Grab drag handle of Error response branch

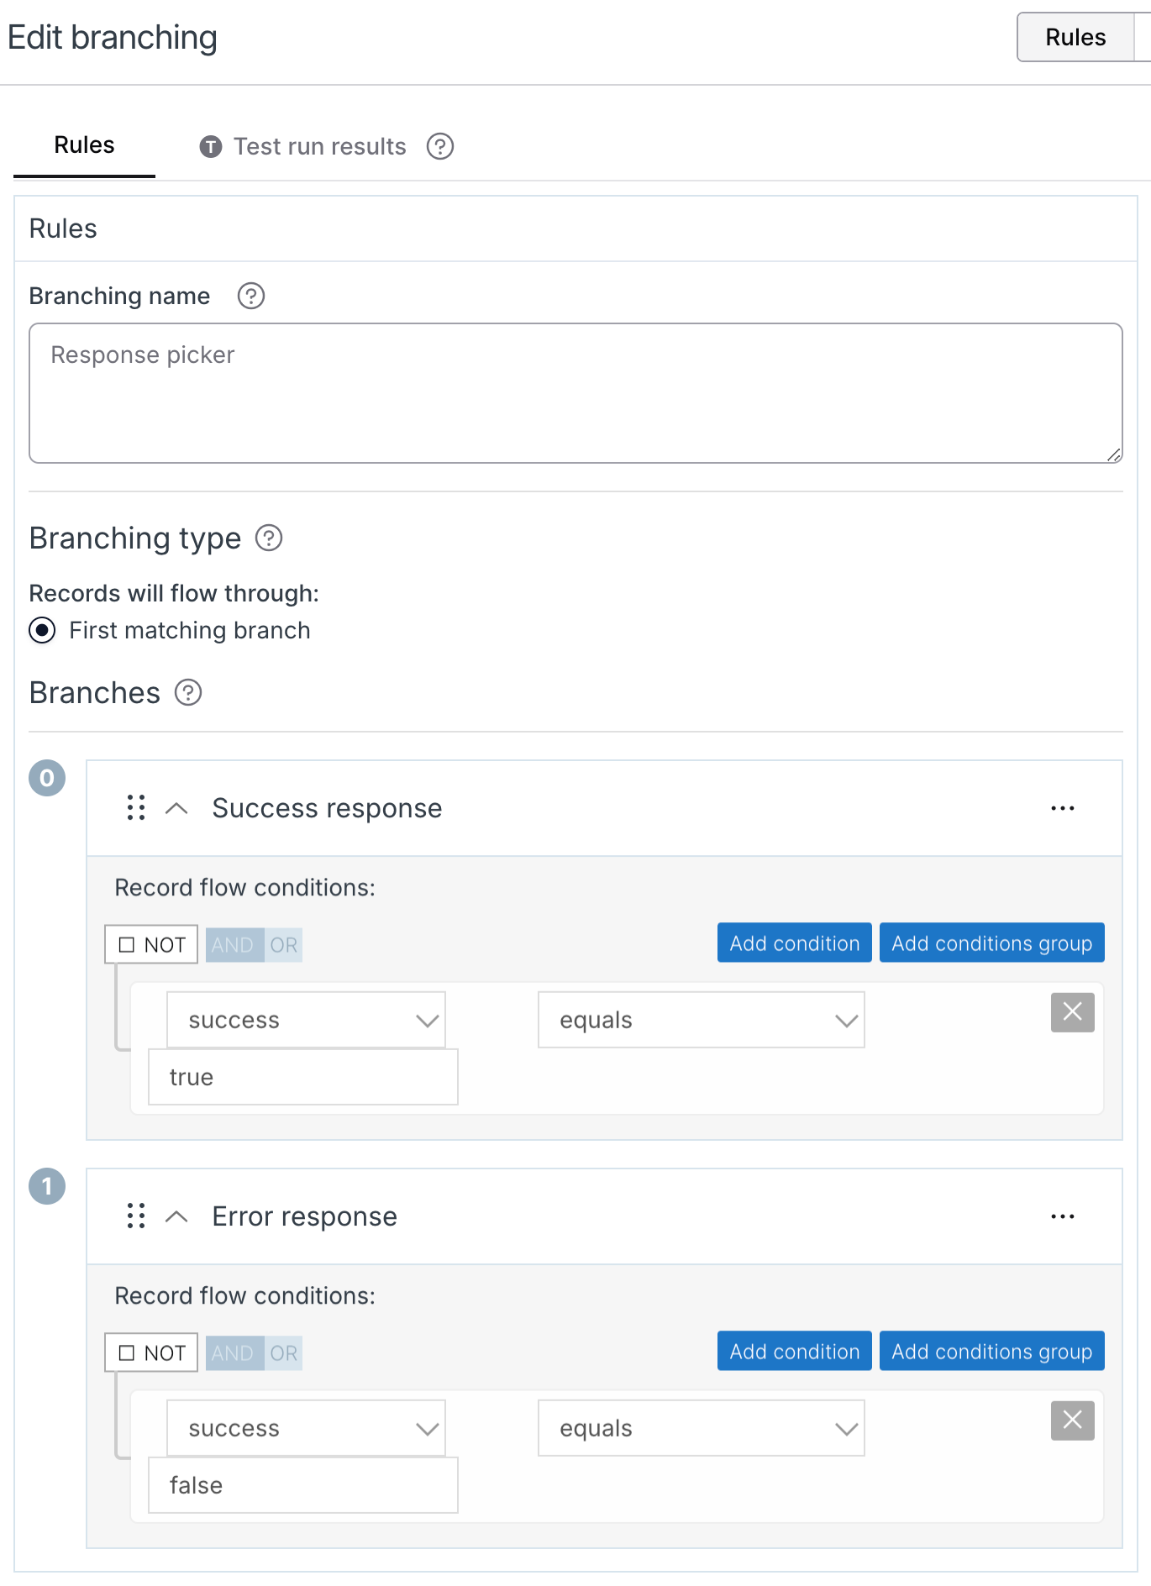point(136,1216)
